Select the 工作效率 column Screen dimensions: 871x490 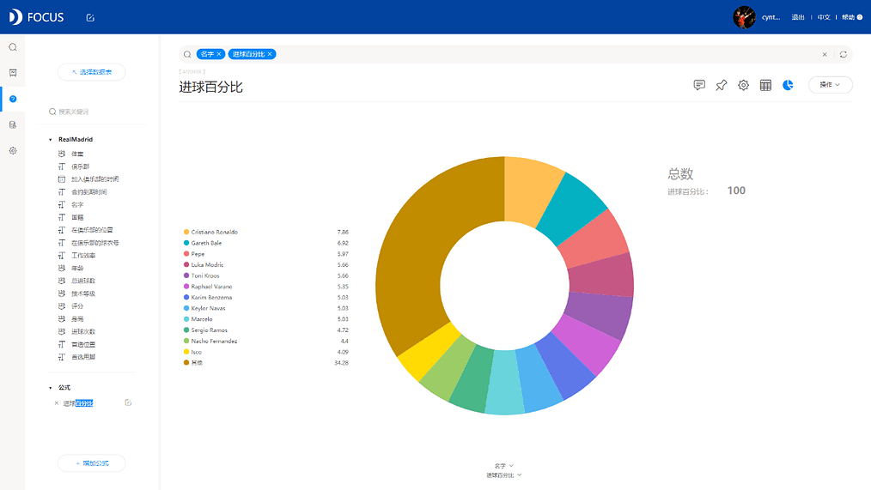(83, 256)
